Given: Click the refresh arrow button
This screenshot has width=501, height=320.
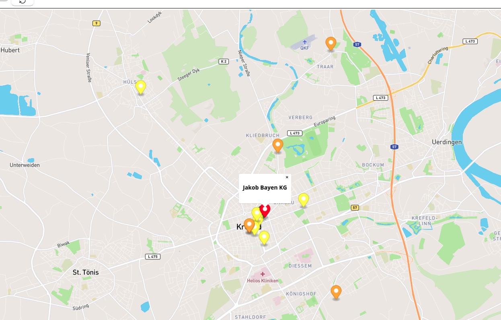Looking at the screenshot, I should pyautogui.click(x=23, y=2).
